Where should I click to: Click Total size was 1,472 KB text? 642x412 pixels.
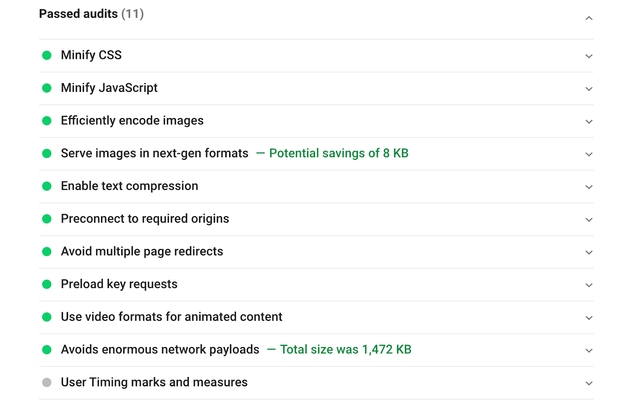coord(345,349)
